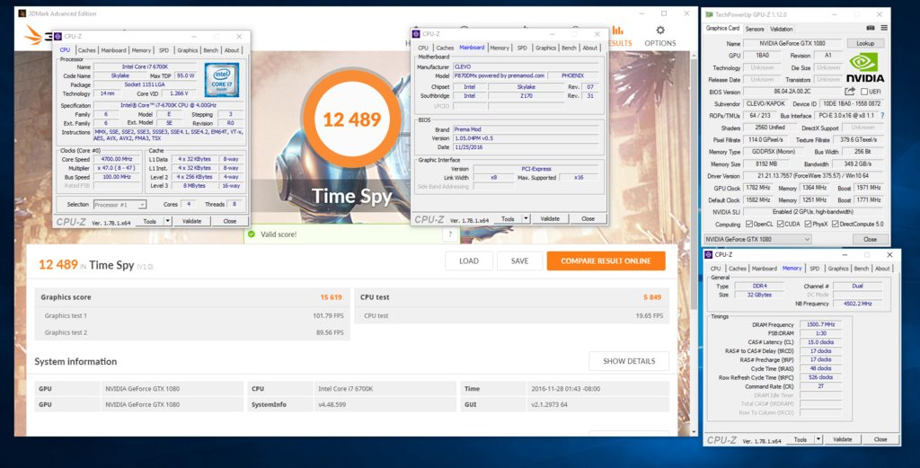Click the CPU-Z title icon of the Memory window

click(x=709, y=254)
